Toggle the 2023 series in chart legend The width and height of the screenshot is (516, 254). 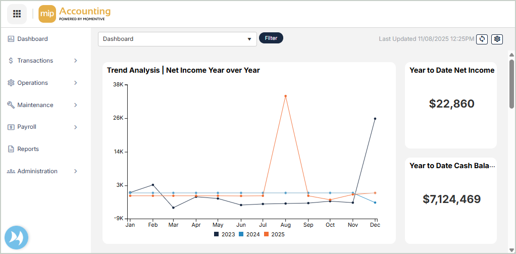pos(225,234)
